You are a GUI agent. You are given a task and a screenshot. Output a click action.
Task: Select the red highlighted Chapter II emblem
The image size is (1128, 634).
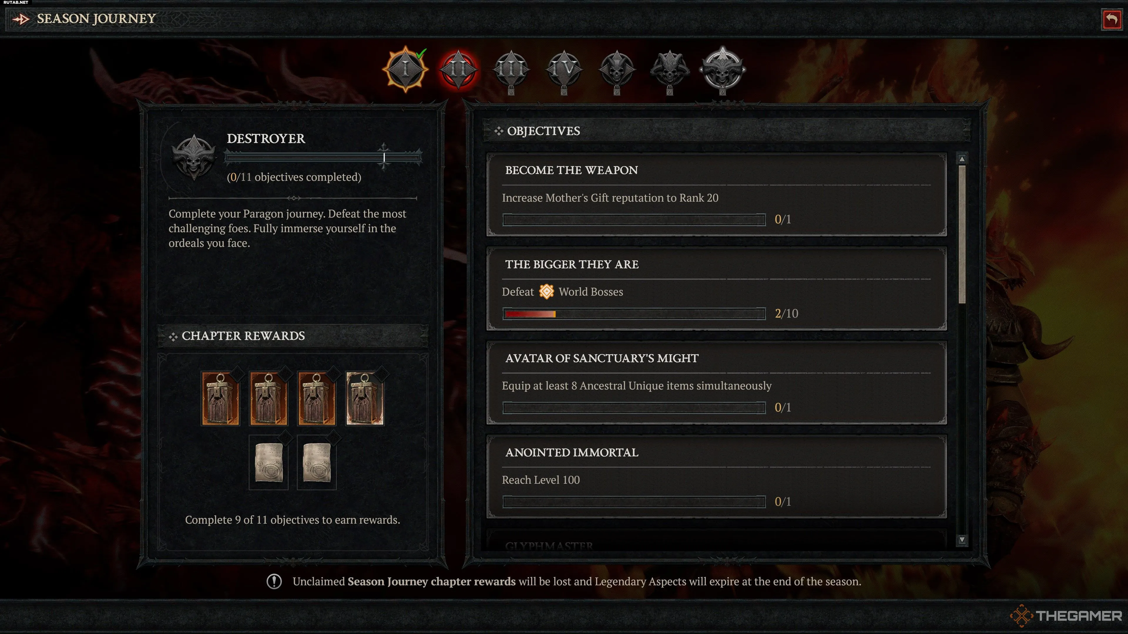click(458, 69)
